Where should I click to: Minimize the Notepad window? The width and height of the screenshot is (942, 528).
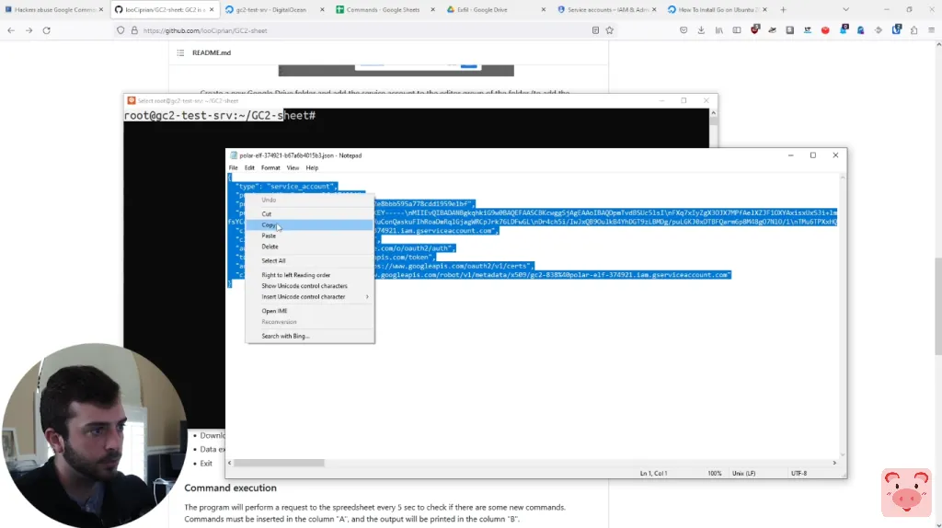point(790,155)
